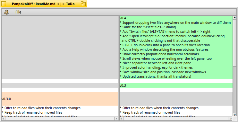
Task: Open the PonpokoDiff application icon menu
Action: point(6,12)
